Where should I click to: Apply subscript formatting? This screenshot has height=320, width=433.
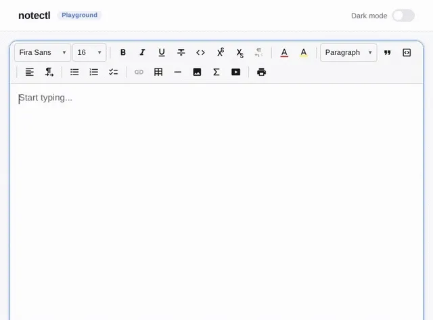pos(240,53)
